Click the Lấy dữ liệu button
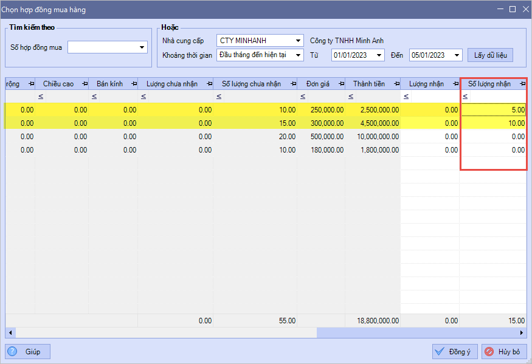 click(x=490, y=55)
